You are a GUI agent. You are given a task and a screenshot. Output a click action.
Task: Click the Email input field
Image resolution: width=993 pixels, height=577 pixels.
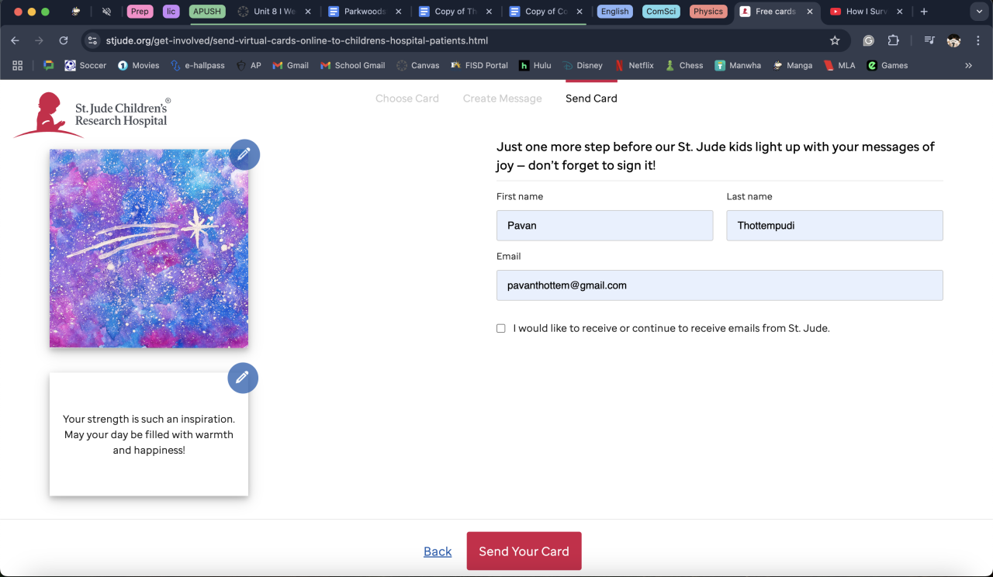pos(720,285)
